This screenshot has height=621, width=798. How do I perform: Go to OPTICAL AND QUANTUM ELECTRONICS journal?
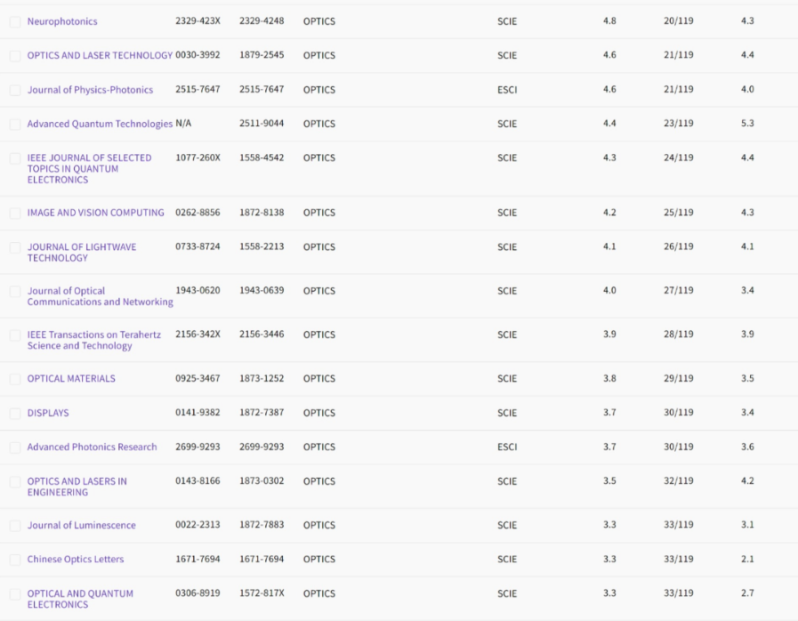[x=80, y=599]
